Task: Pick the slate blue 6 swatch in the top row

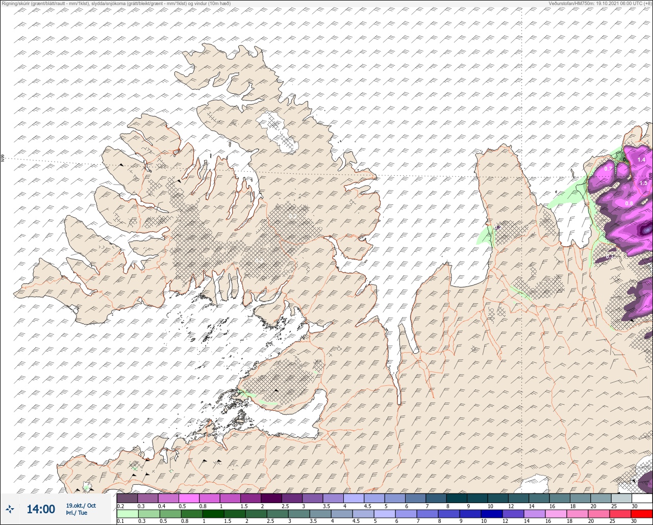Action: [x=415, y=498]
